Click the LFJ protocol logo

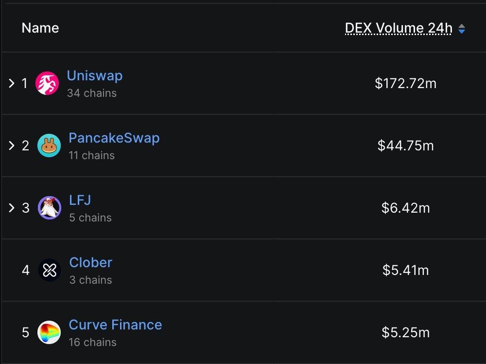tap(50, 208)
